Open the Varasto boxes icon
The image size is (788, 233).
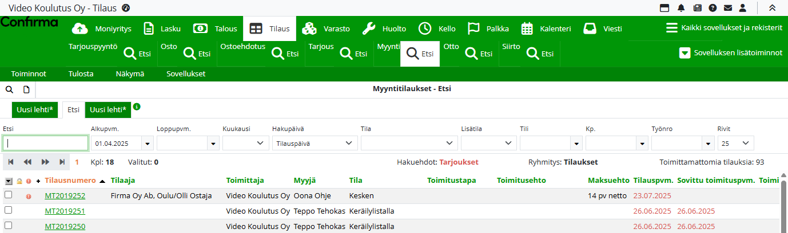pyautogui.click(x=310, y=28)
